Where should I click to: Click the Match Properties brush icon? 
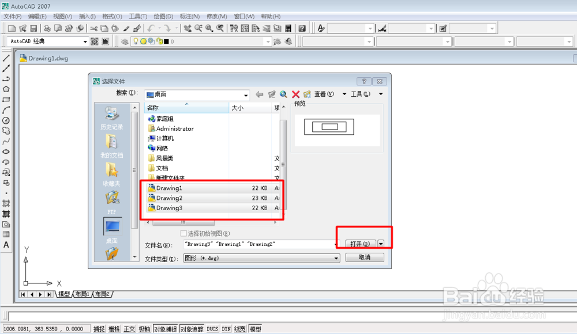tap(126, 28)
